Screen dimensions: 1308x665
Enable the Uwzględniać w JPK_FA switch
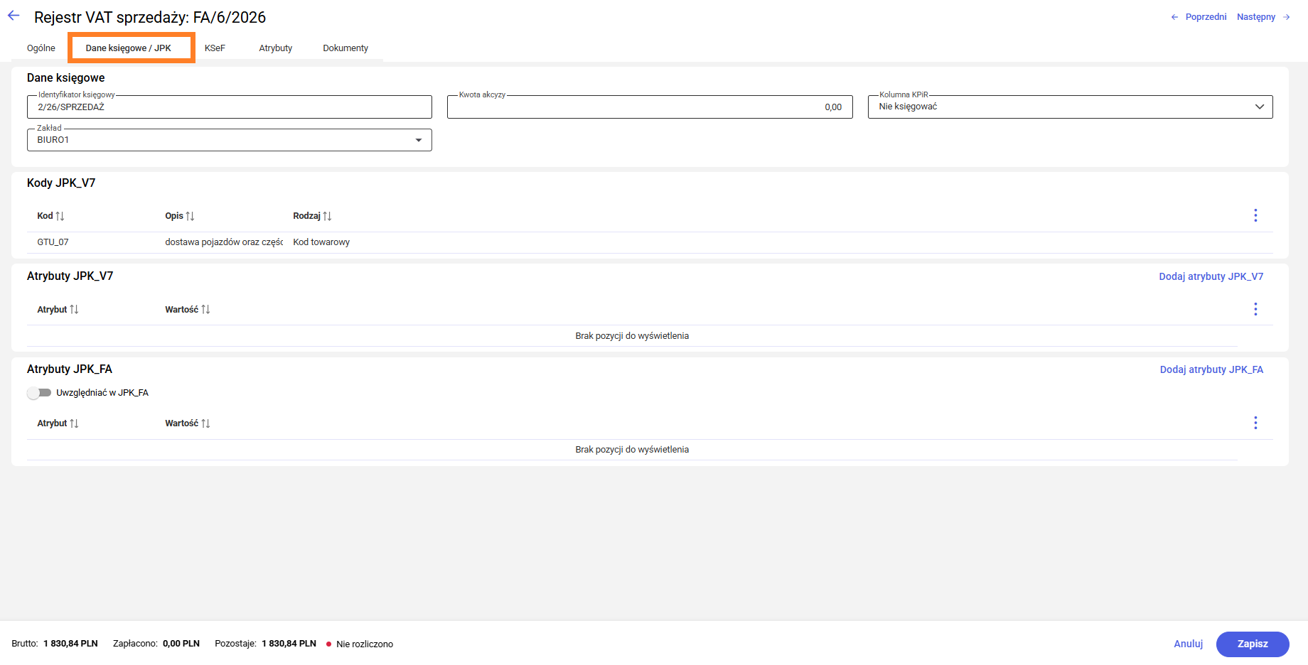tap(39, 393)
